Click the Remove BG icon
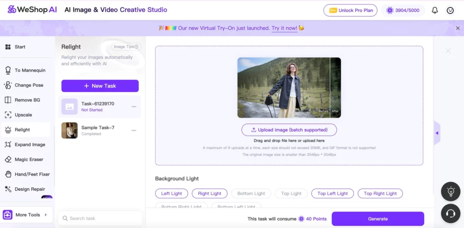This screenshot has width=464, height=228. coord(8,100)
